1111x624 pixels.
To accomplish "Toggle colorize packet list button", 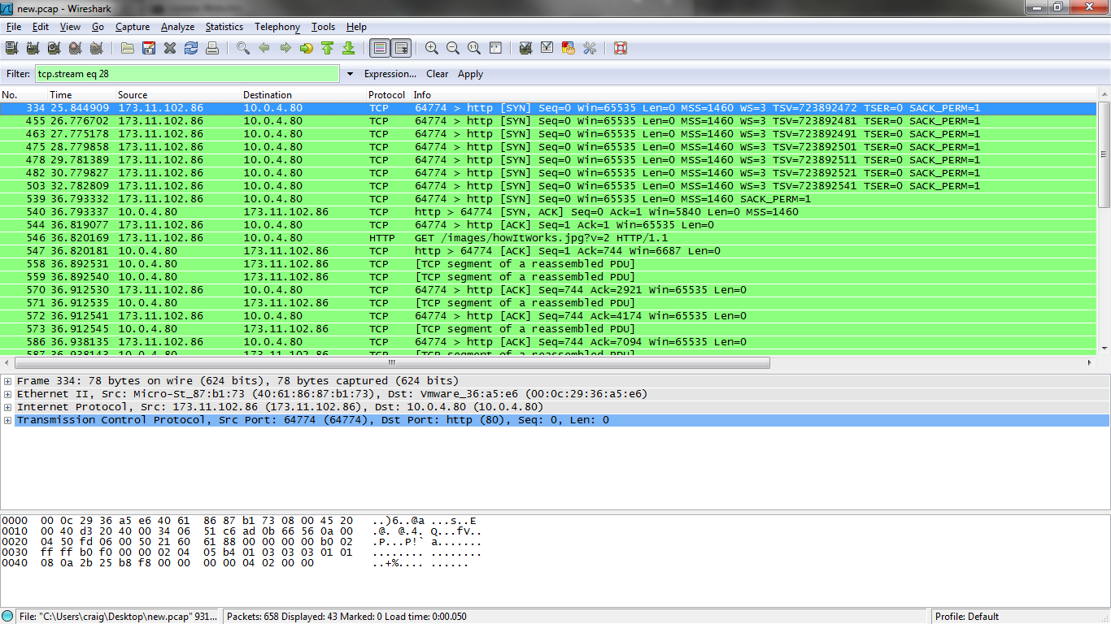I will (x=379, y=49).
